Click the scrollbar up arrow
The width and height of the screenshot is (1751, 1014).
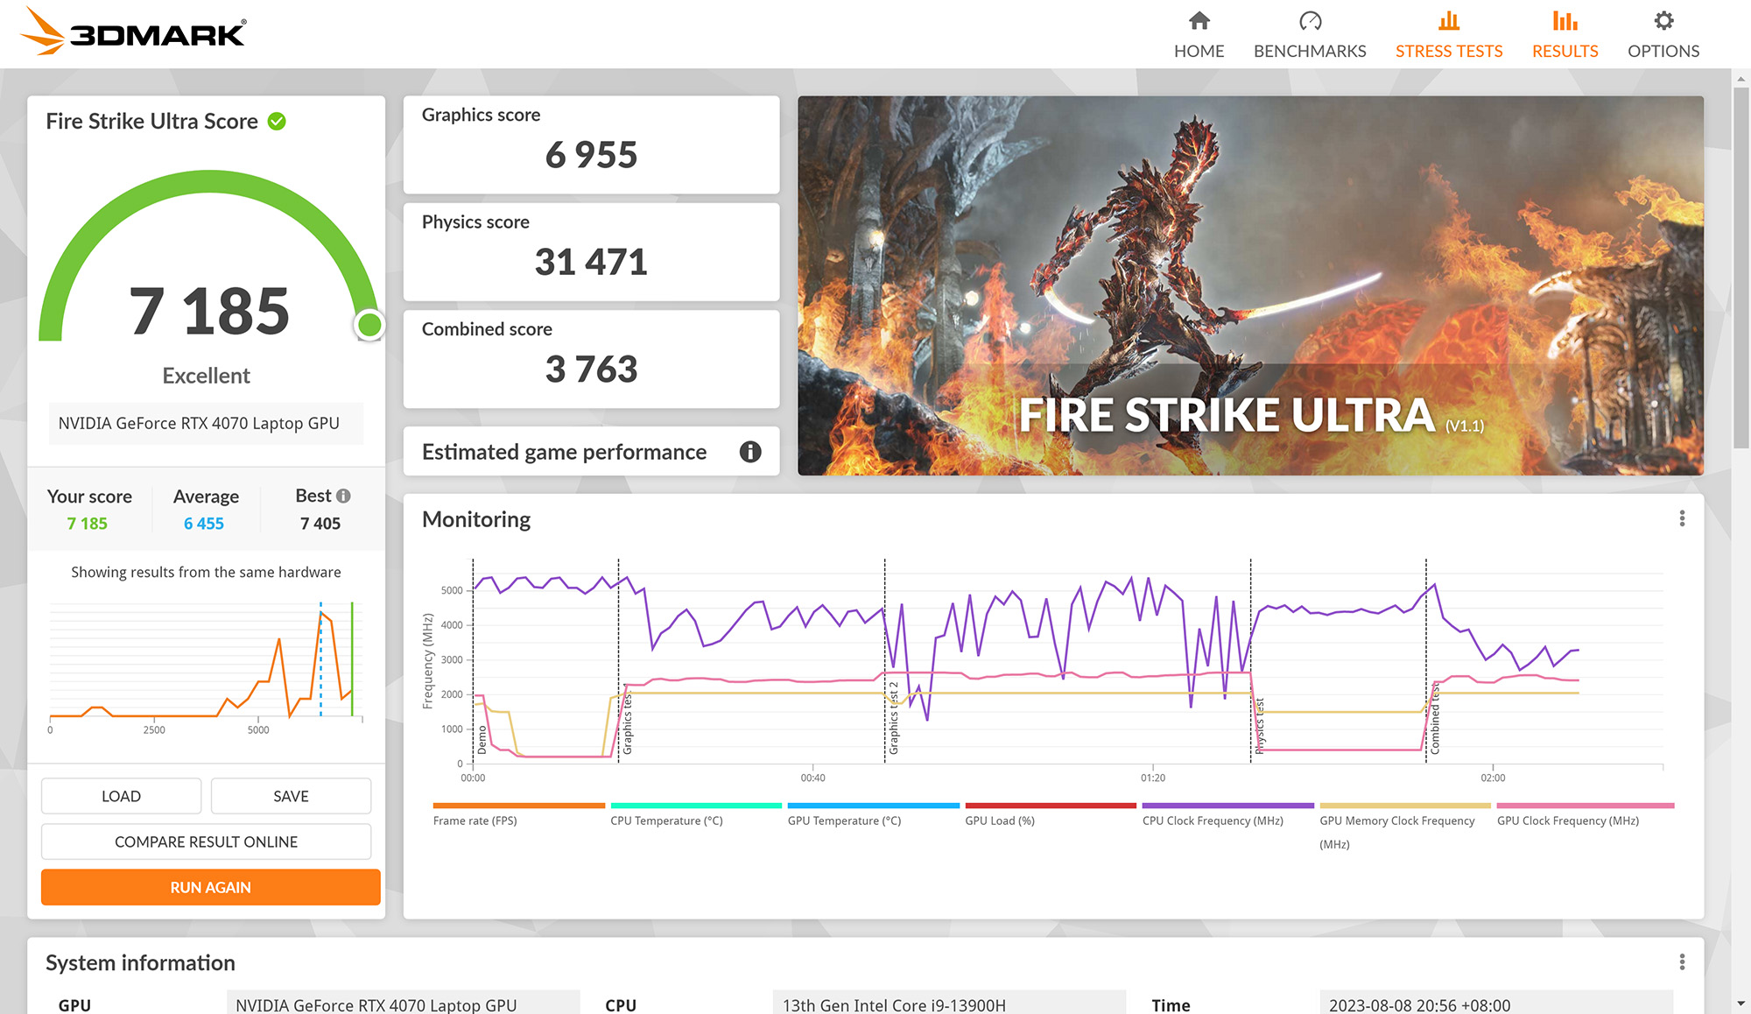pos(1740,79)
